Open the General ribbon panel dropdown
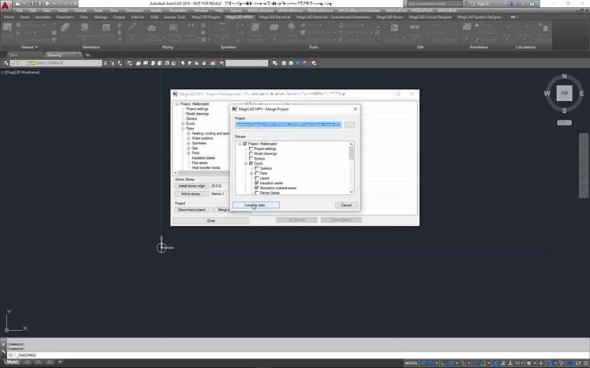Viewport: 590px width, 368px height. coord(29,47)
